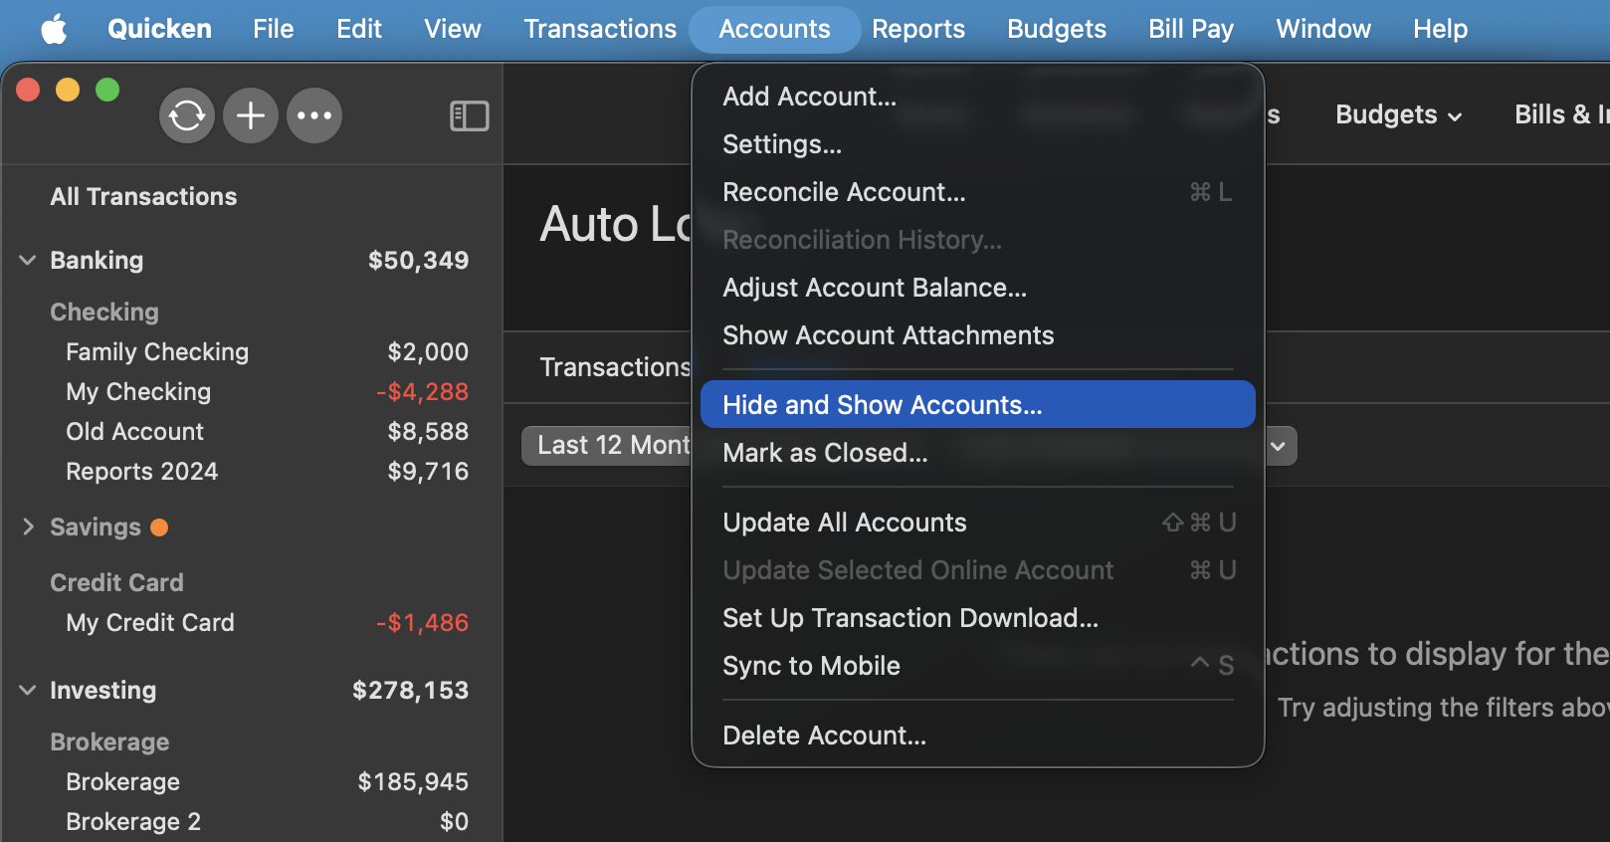Click the plus add account button
The image size is (1610, 842).
[x=251, y=115]
